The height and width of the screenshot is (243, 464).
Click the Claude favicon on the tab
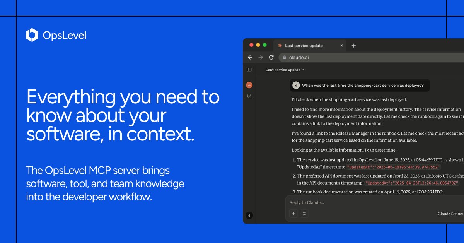pyautogui.click(x=280, y=46)
